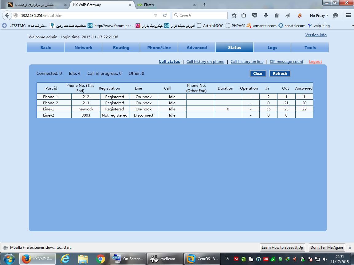Open Call history on phone link
The width and height of the screenshot is (354, 265).
click(x=205, y=62)
